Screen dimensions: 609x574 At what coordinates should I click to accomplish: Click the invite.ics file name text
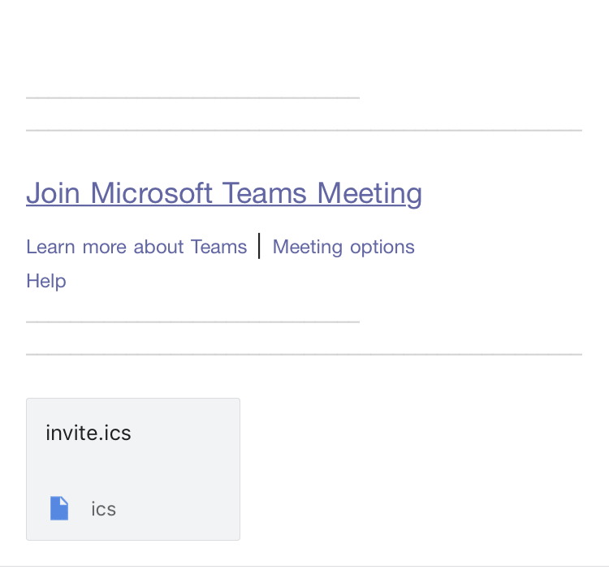point(89,433)
